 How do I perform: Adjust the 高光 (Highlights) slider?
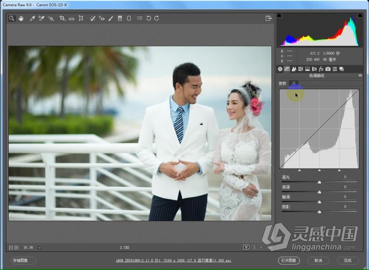[x=319, y=182]
